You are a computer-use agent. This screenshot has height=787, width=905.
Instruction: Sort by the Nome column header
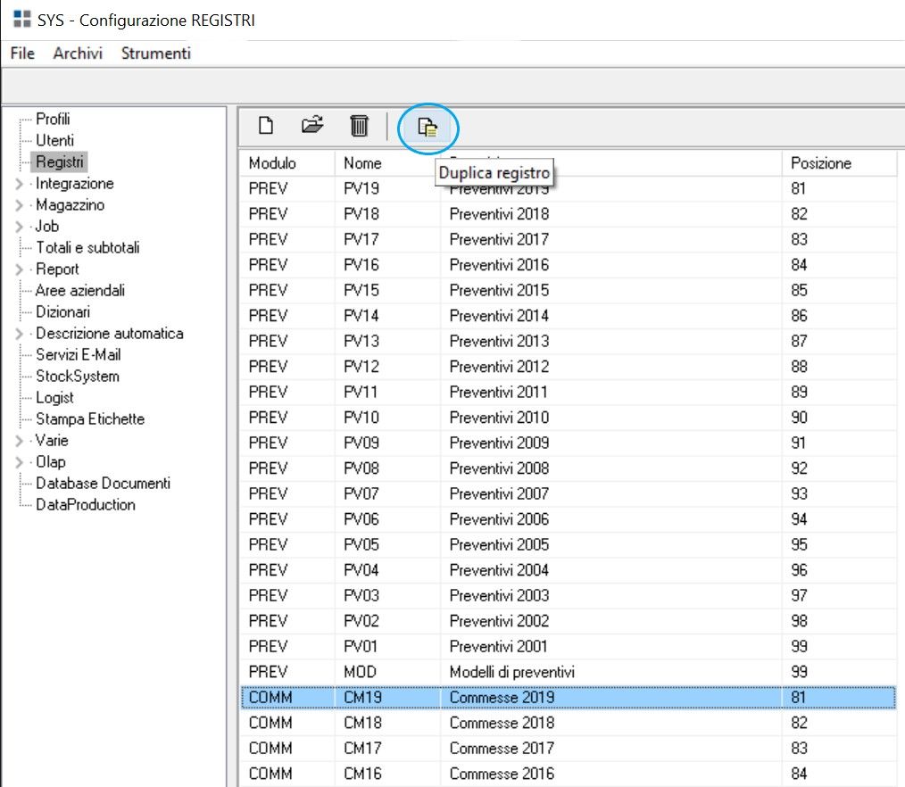387,163
